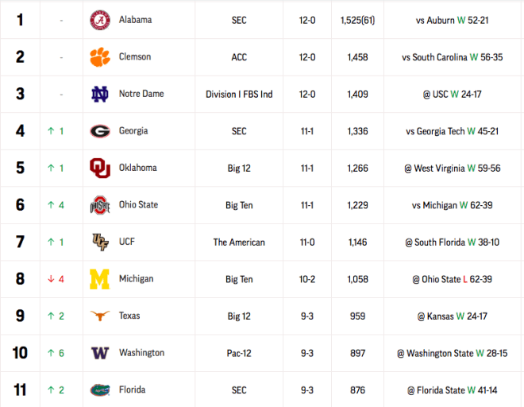
Task: Click the red down 4 trend for Michigan
Action: coord(56,279)
